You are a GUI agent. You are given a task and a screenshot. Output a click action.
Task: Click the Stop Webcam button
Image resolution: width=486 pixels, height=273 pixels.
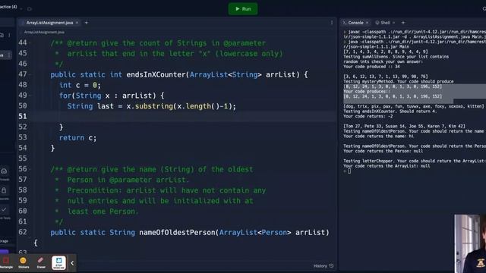point(58,263)
